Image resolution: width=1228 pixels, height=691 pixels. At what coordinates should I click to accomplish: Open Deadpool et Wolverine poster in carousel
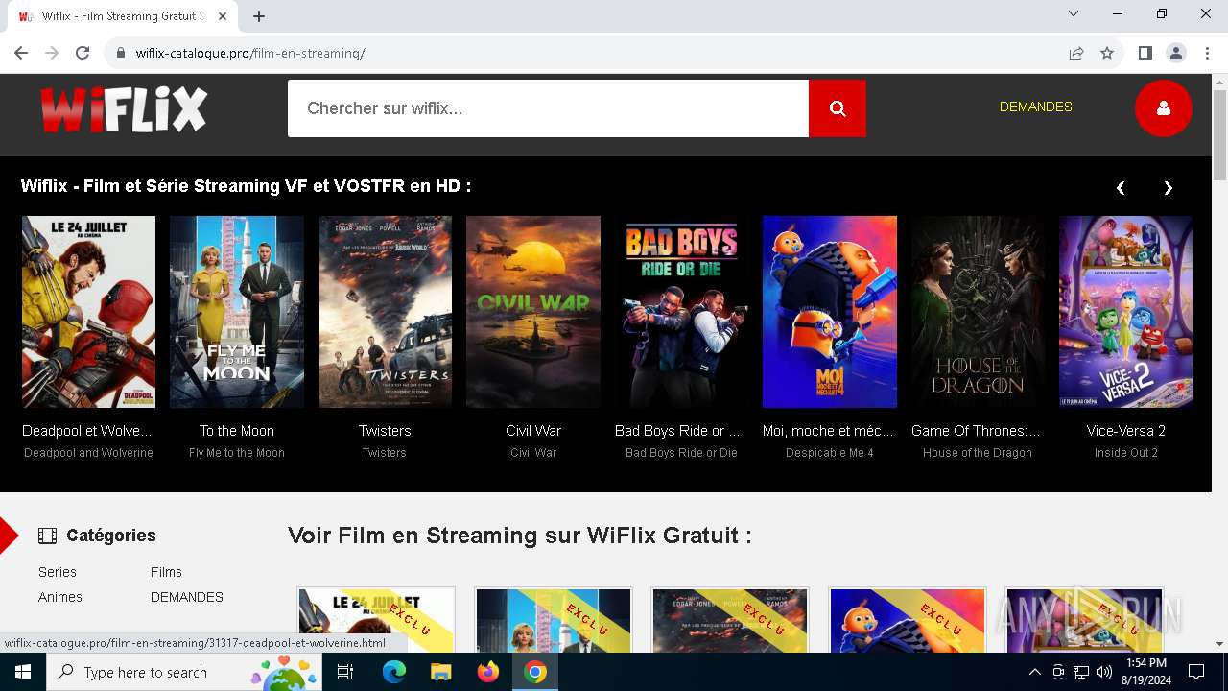coord(88,312)
